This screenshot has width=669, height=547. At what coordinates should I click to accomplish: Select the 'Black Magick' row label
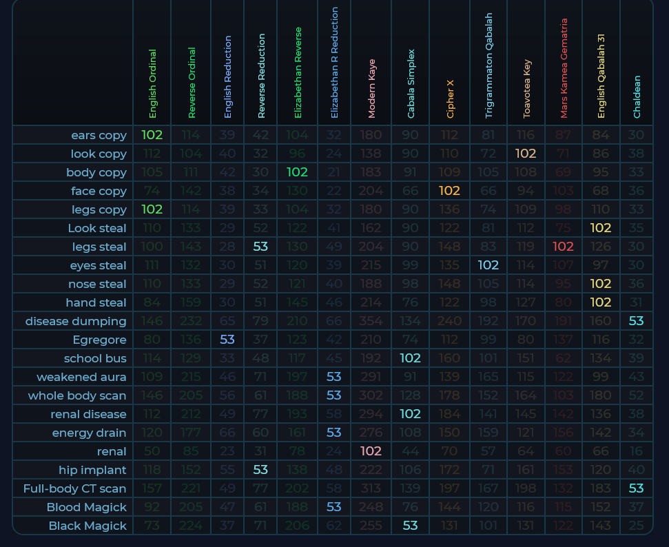[88, 526]
